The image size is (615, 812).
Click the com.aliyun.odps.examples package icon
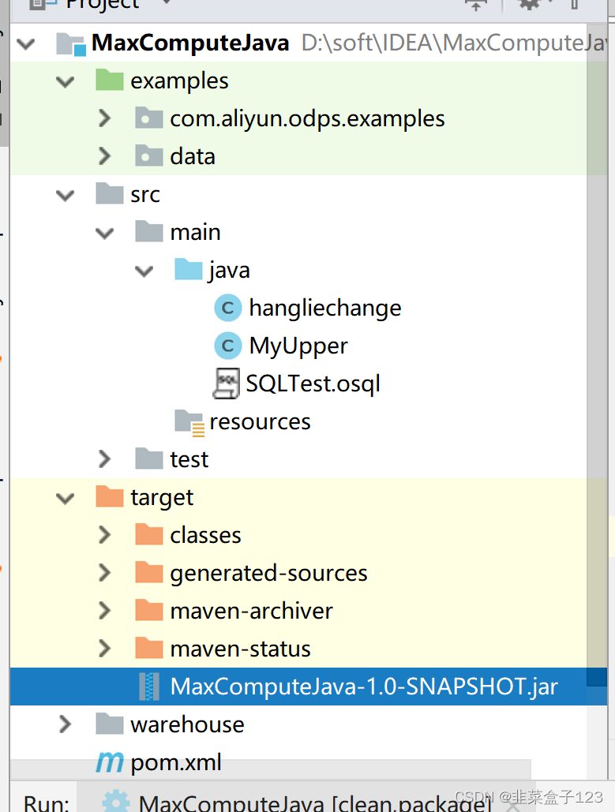click(149, 118)
